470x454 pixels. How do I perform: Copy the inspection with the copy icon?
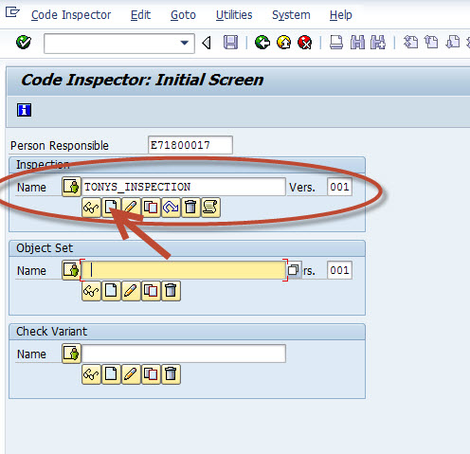(151, 208)
